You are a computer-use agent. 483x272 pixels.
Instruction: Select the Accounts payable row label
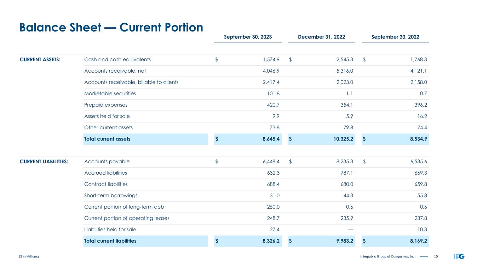(107, 161)
